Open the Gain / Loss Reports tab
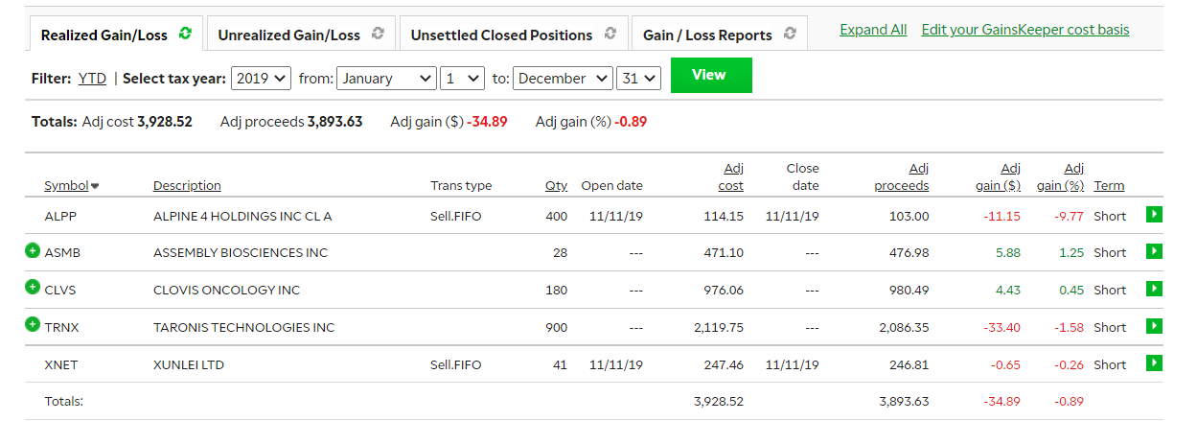Viewport: 1197px width, 444px height. pyautogui.click(x=707, y=35)
